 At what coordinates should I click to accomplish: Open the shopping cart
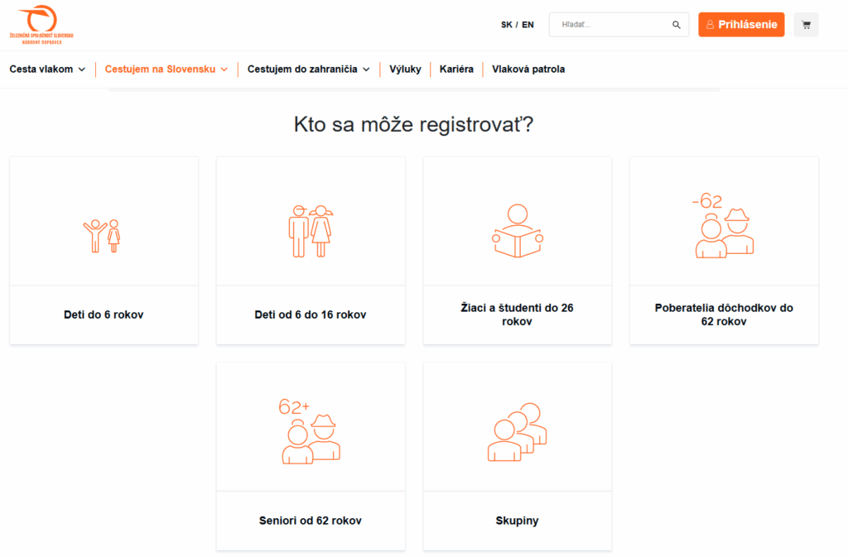[806, 25]
